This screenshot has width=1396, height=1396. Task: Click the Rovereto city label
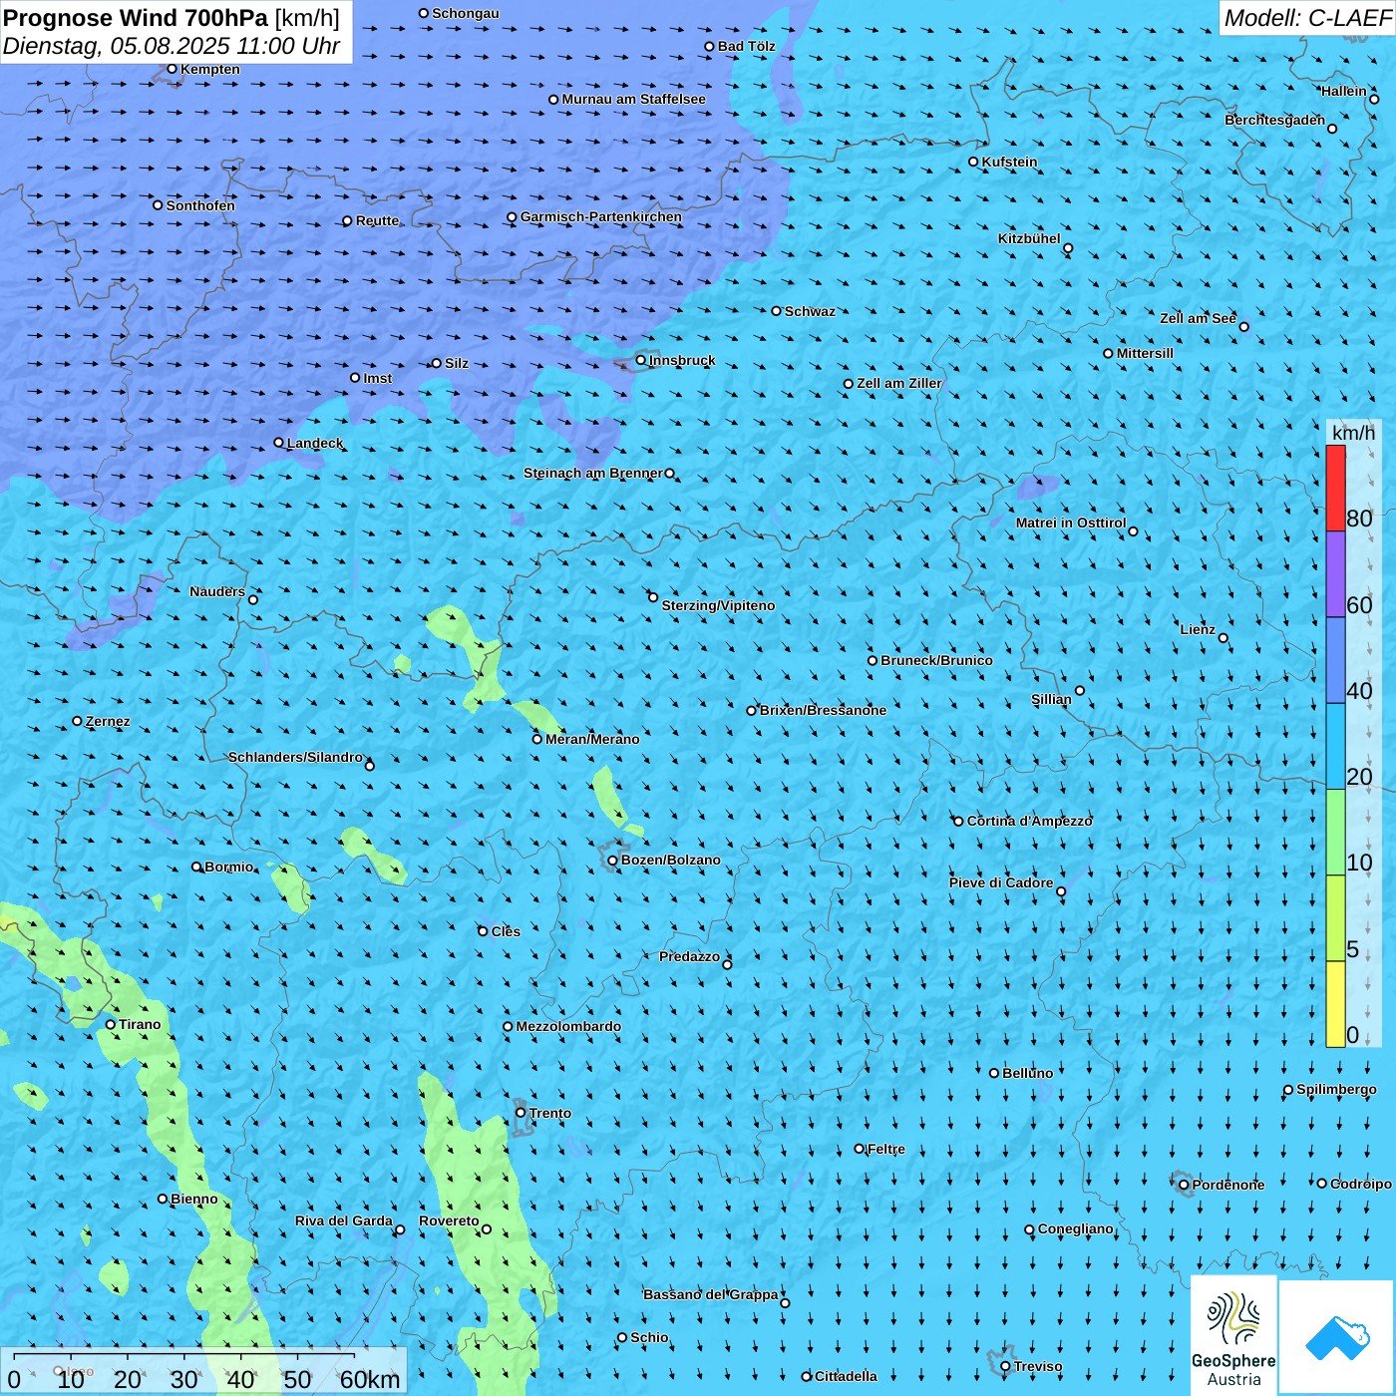click(x=449, y=1221)
